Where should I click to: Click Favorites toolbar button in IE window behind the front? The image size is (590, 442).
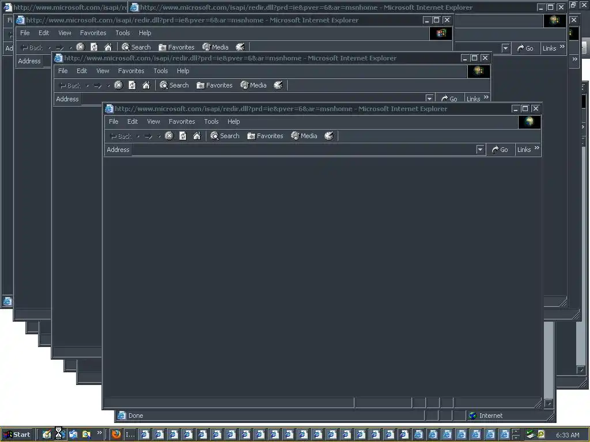click(x=214, y=85)
